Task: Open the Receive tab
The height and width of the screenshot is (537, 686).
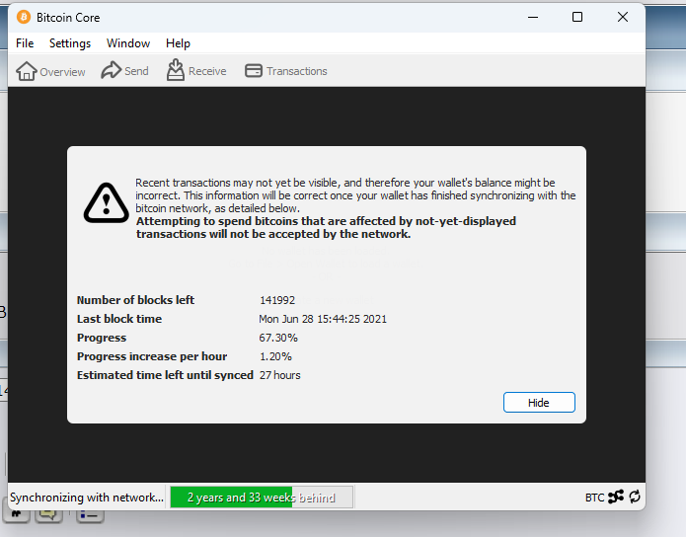Action: [196, 70]
